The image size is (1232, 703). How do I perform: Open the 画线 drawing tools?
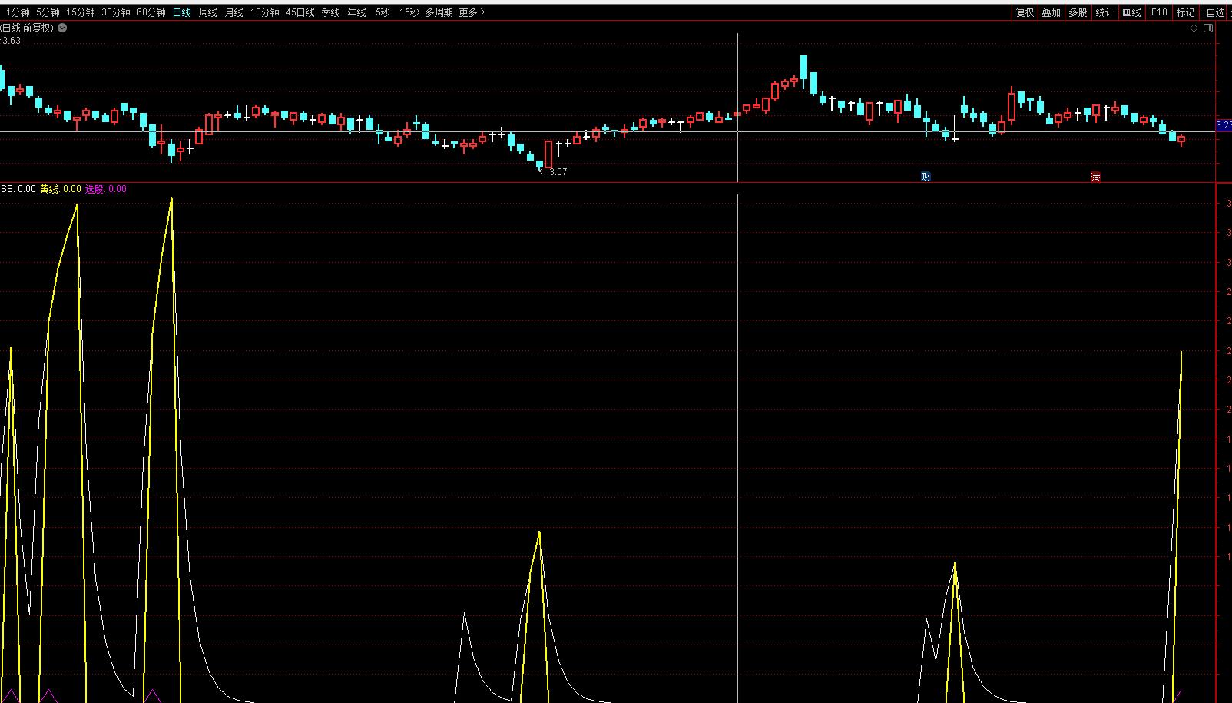[x=1131, y=12]
